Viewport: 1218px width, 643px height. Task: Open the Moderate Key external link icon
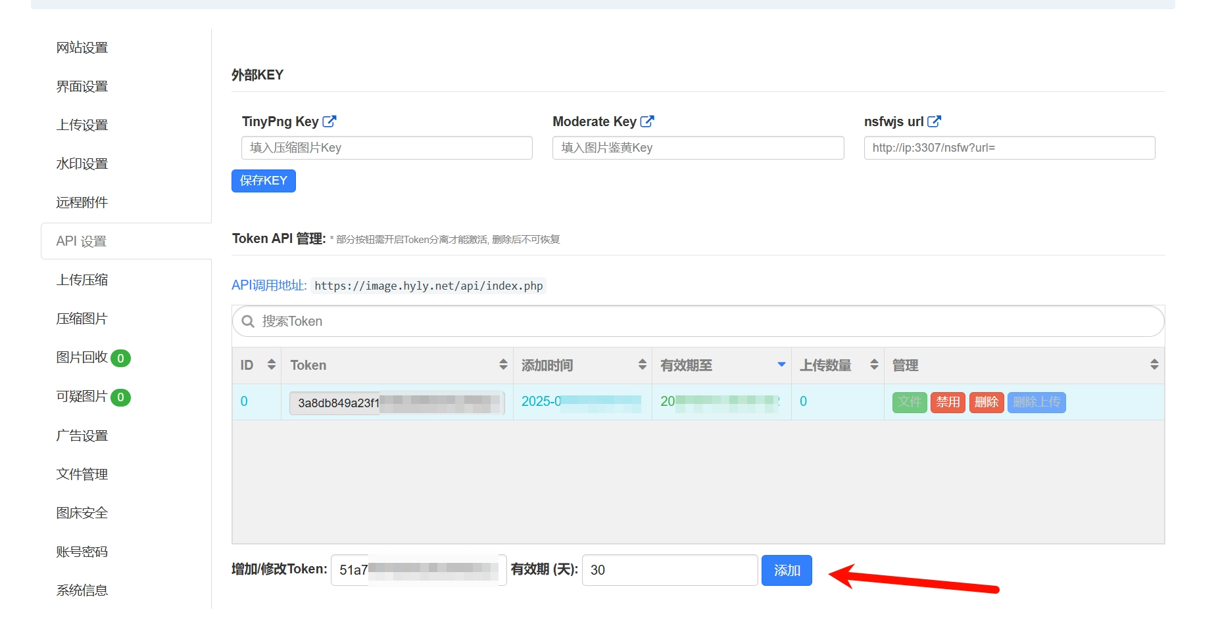[x=647, y=122]
